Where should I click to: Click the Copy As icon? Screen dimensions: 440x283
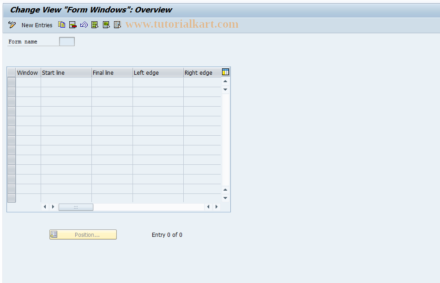tap(61, 25)
